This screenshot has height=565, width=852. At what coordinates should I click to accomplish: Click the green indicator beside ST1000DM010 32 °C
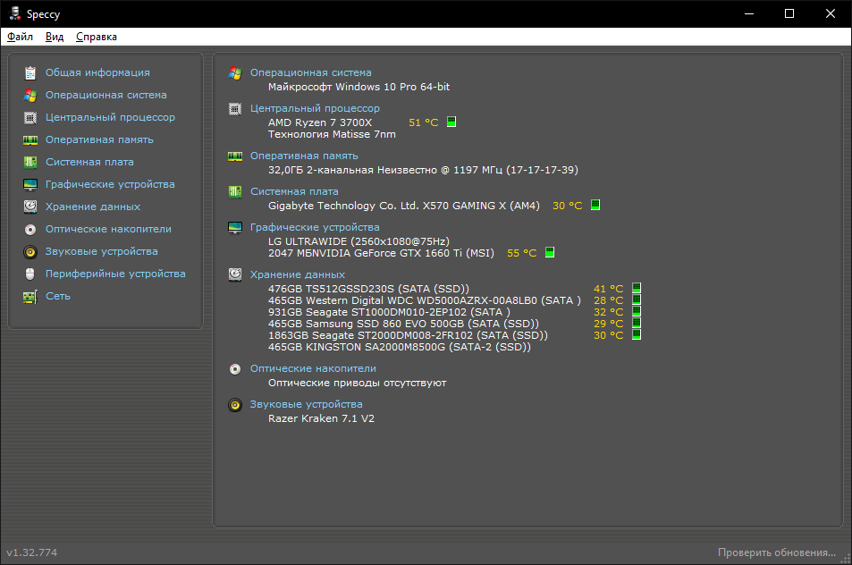[x=637, y=311]
